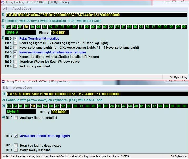
Task: Click the text 'Activation of both Rear Fog Lights'
Action: pyautogui.click(x=45, y=136)
